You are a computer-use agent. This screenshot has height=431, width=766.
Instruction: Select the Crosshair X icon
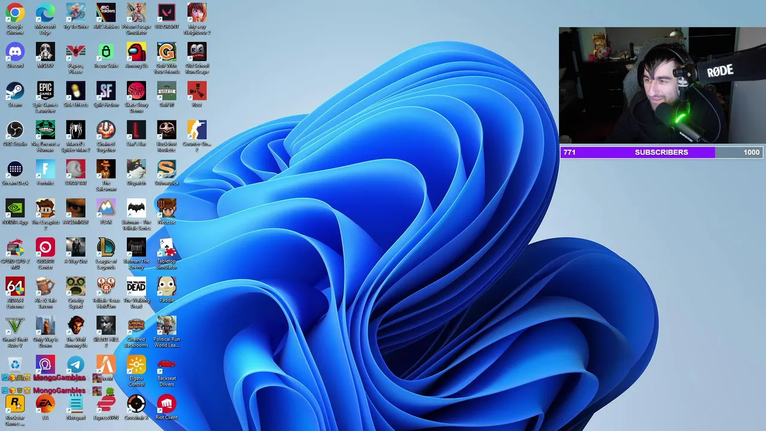[x=136, y=404]
